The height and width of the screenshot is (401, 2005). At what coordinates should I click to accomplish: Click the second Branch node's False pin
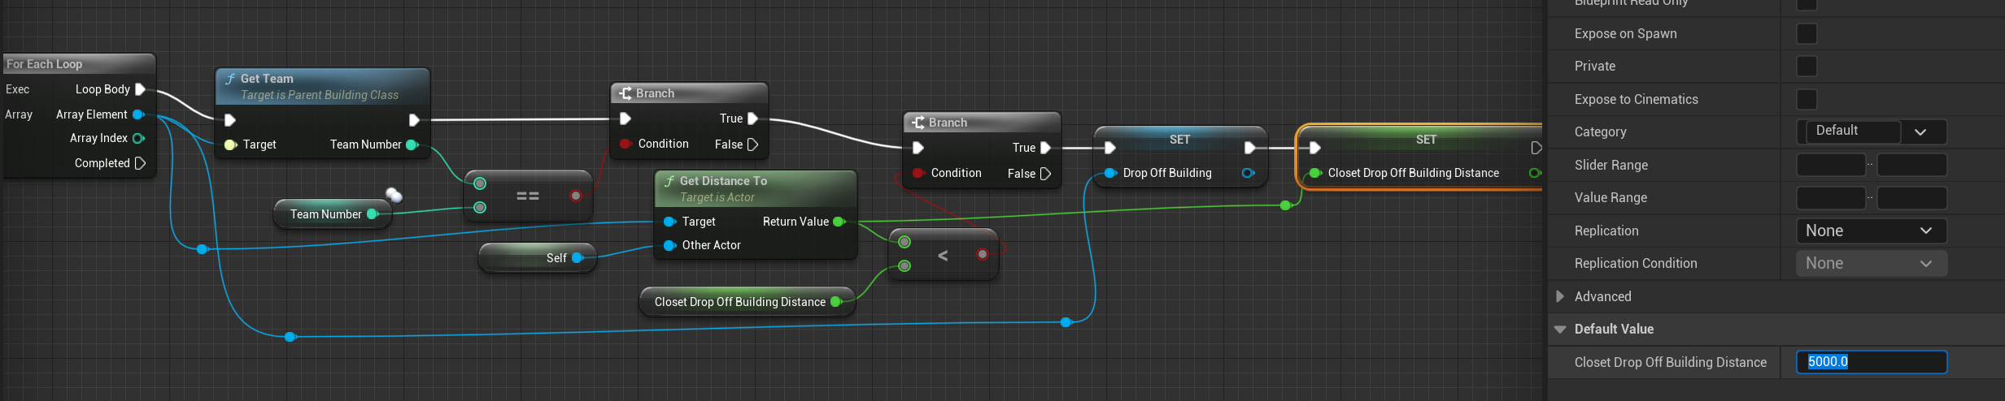tap(1045, 174)
